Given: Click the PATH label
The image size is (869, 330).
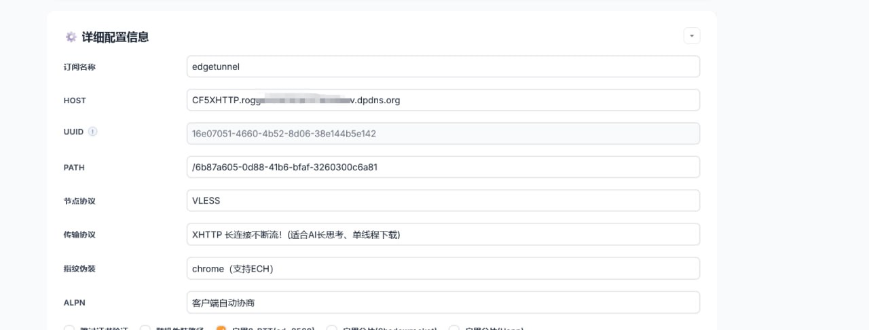Looking at the screenshot, I should click(x=74, y=167).
